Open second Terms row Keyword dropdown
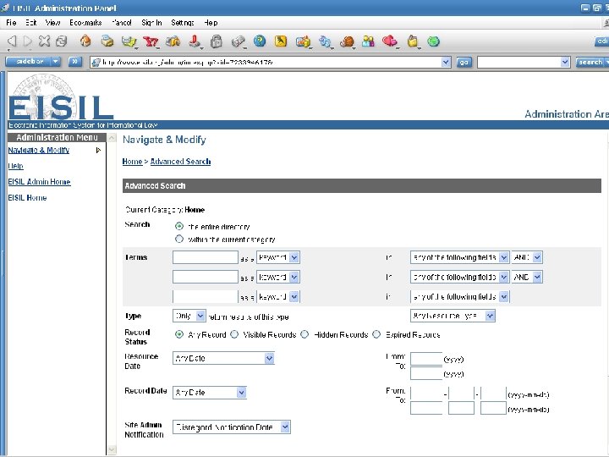Screen dimensions: 609x457 (277, 277)
